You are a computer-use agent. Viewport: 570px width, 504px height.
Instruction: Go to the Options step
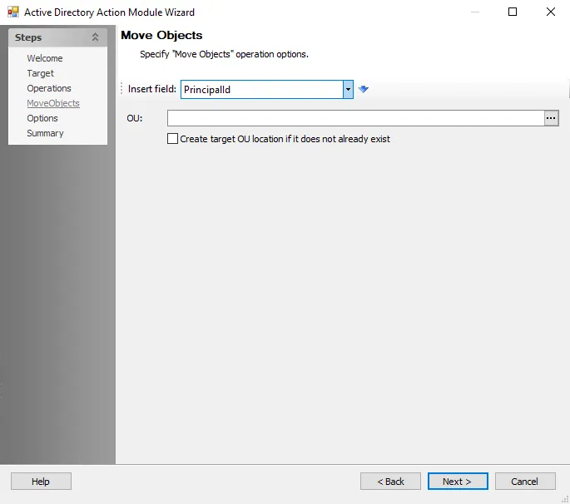tap(42, 118)
